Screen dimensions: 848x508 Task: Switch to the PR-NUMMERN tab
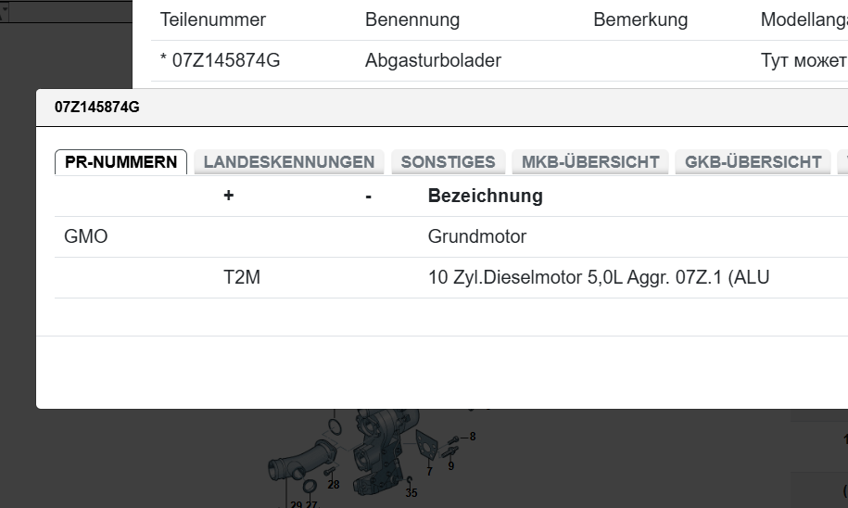(120, 162)
